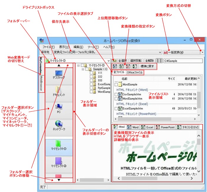Switch to the WebBrowser vertical tab
Viewport: 207px width, 192px height.
[x=41, y=84]
